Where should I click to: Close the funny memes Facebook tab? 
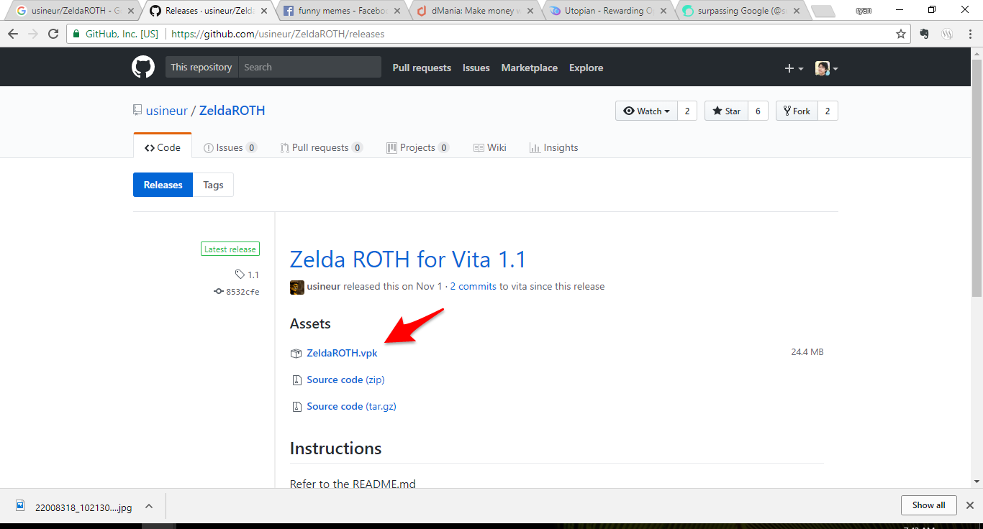click(x=398, y=11)
